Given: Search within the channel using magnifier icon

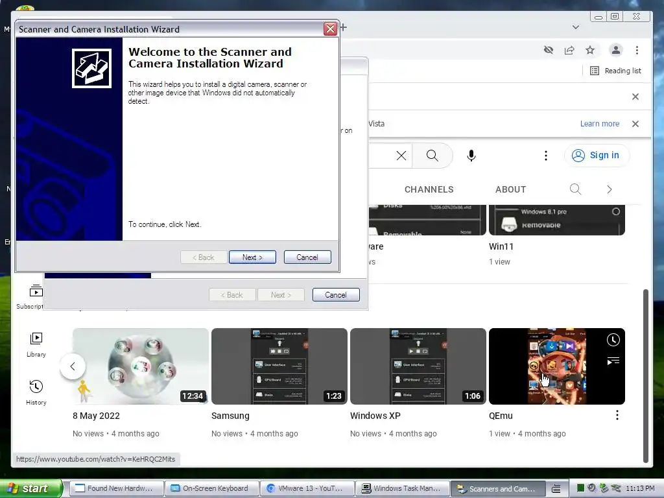Looking at the screenshot, I should tap(575, 189).
